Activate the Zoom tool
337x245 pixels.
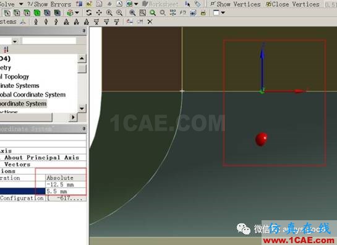(x=109, y=13)
